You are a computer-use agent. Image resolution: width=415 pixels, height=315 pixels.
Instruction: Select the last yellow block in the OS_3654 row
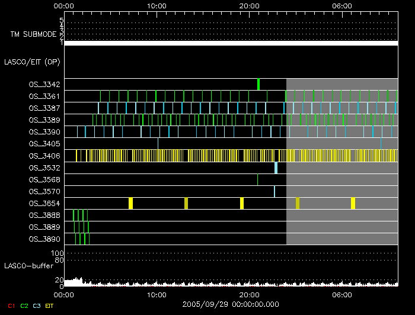353,203
